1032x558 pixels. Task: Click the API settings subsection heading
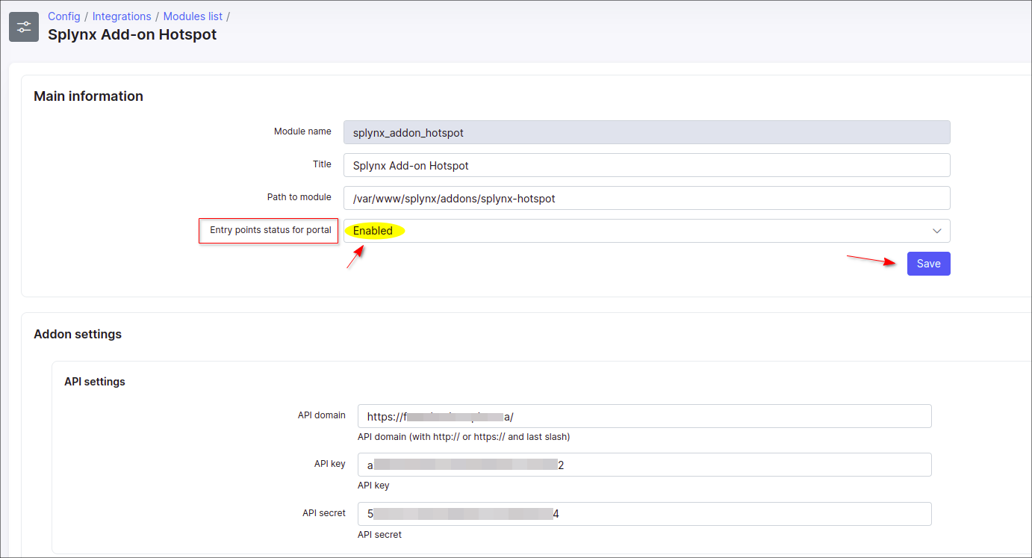click(x=95, y=382)
